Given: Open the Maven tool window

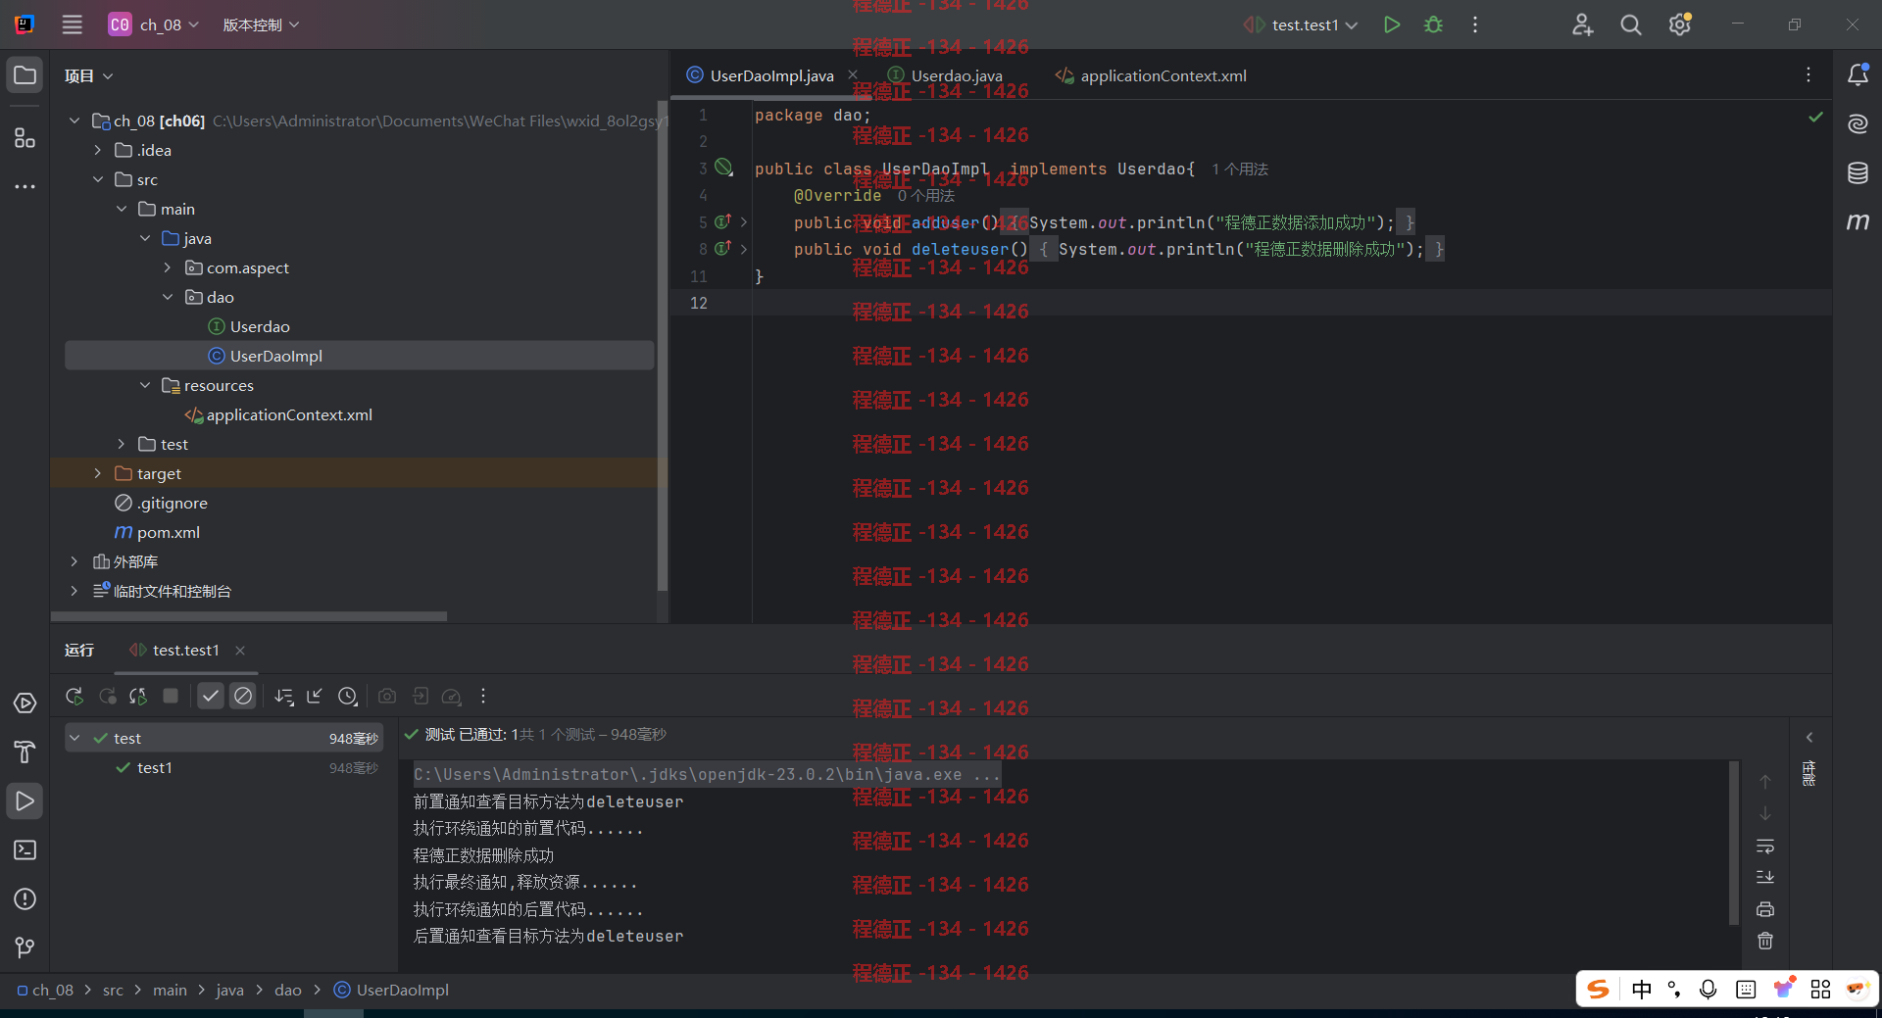Looking at the screenshot, I should [x=1857, y=222].
